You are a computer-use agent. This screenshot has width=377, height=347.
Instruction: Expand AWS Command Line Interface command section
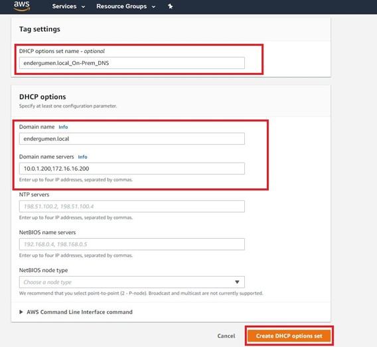[x=76, y=312]
